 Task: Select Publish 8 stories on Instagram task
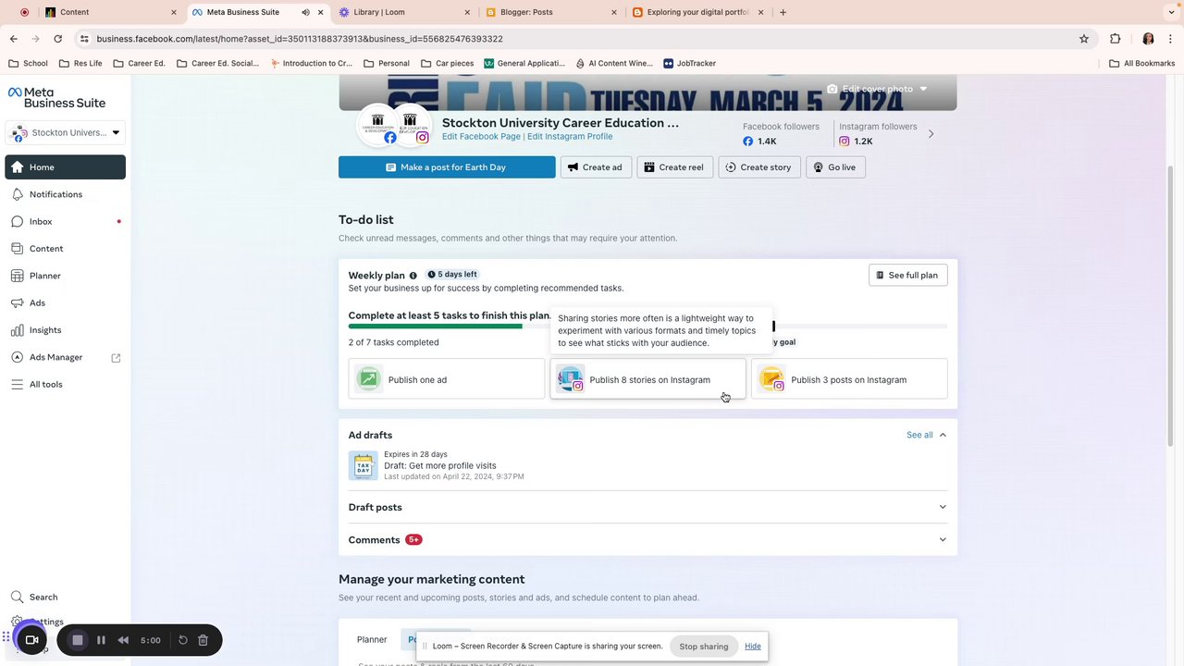(647, 379)
